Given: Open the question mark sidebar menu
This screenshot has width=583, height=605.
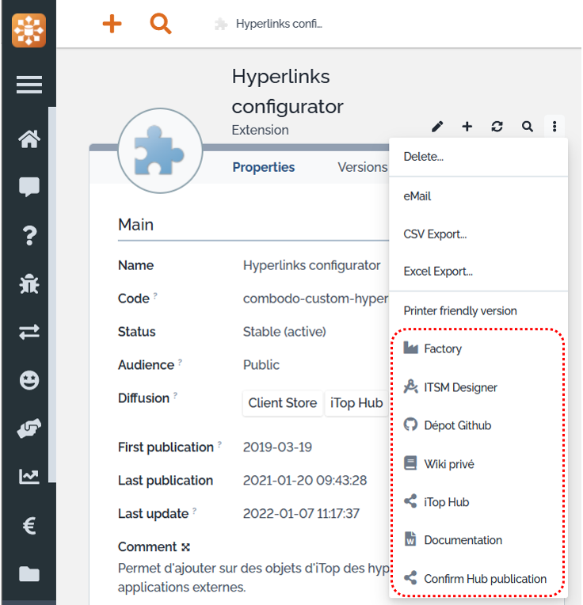Looking at the screenshot, I should tap(30, 236).
